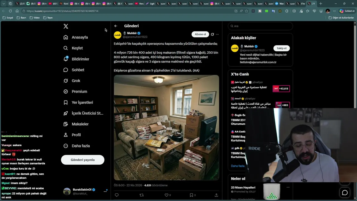Open the browser essentials heart icon
Viewport: 357px width, 201px height.
pos(314,11)
